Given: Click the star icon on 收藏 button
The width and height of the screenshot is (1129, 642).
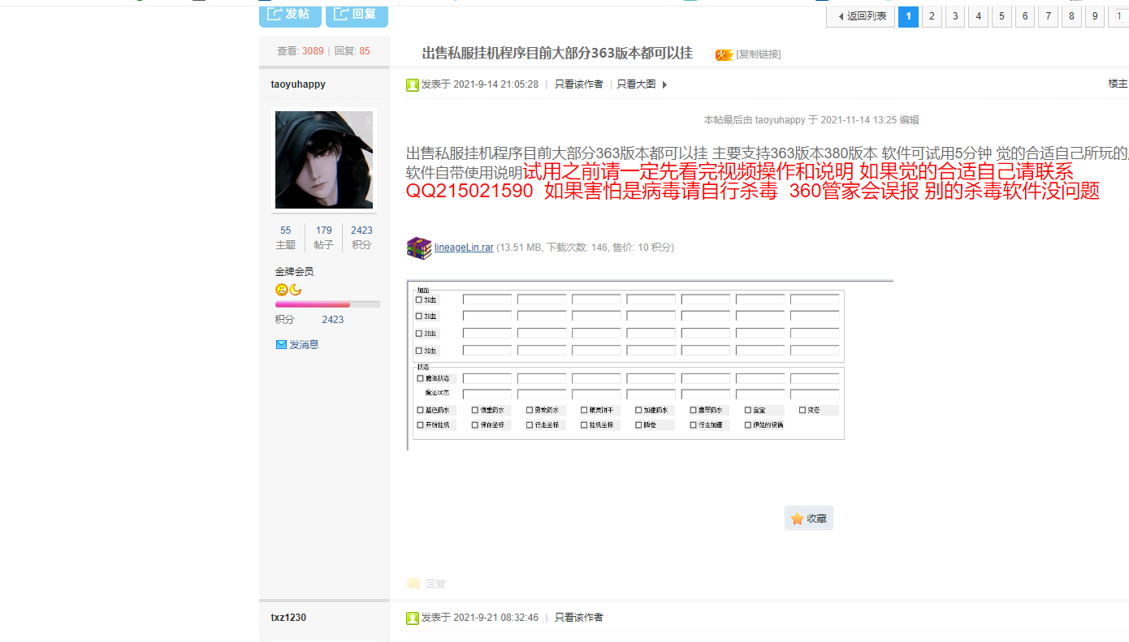Looking at the screenshot, I should click(x=798, y=519).
